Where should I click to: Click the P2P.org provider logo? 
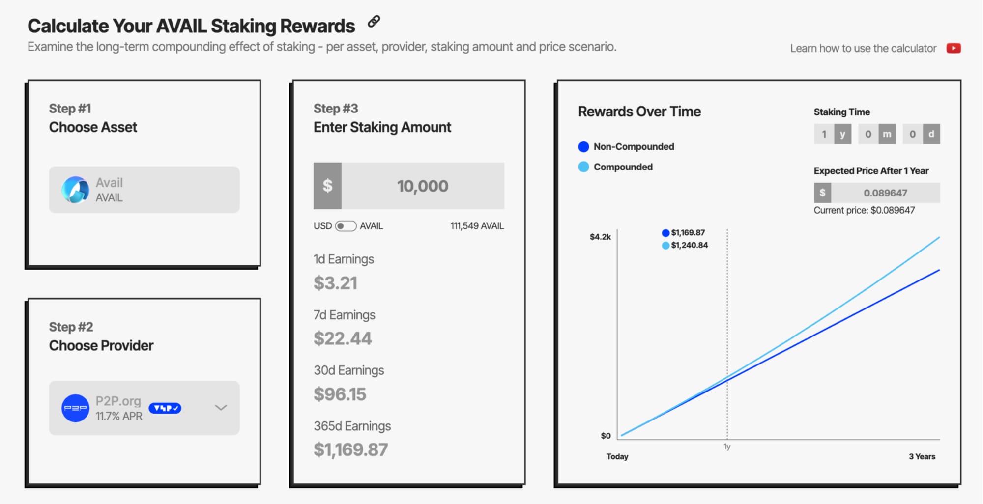pos(75,408)
